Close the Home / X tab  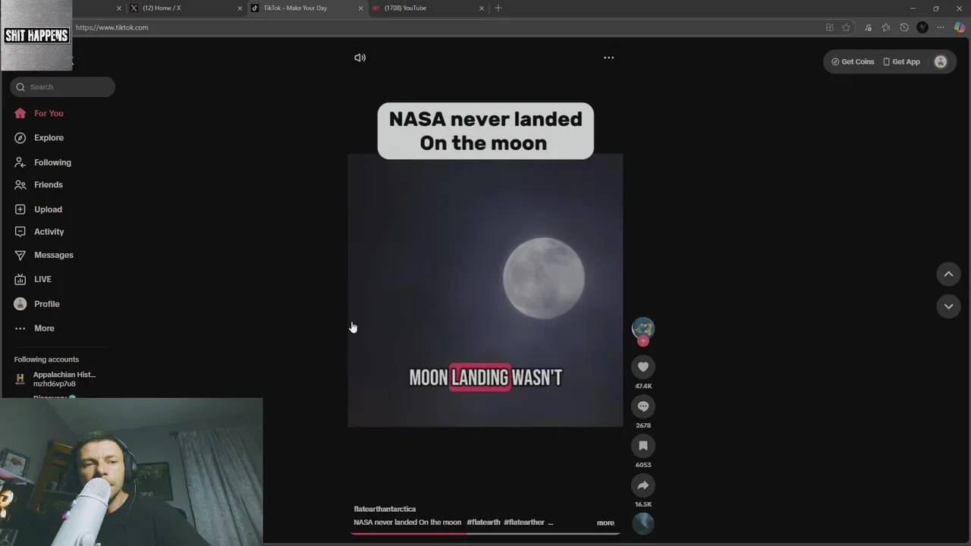(240, 8)
